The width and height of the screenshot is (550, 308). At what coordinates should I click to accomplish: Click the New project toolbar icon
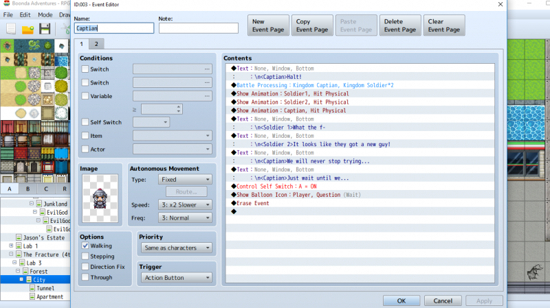(10, 29)
